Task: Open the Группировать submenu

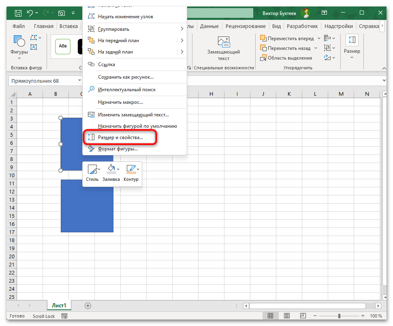Action: [x=135, y=29]
